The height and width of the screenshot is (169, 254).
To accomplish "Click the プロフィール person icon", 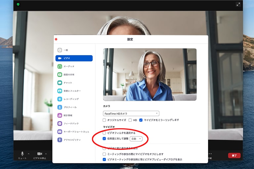I will coord(60,107).
